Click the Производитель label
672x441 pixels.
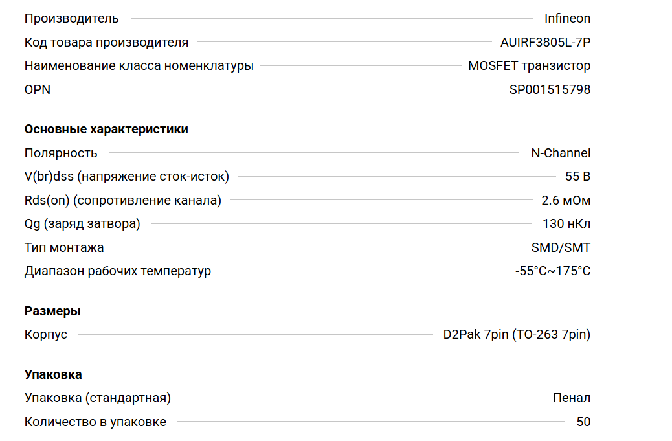click(x=71, y=19)
